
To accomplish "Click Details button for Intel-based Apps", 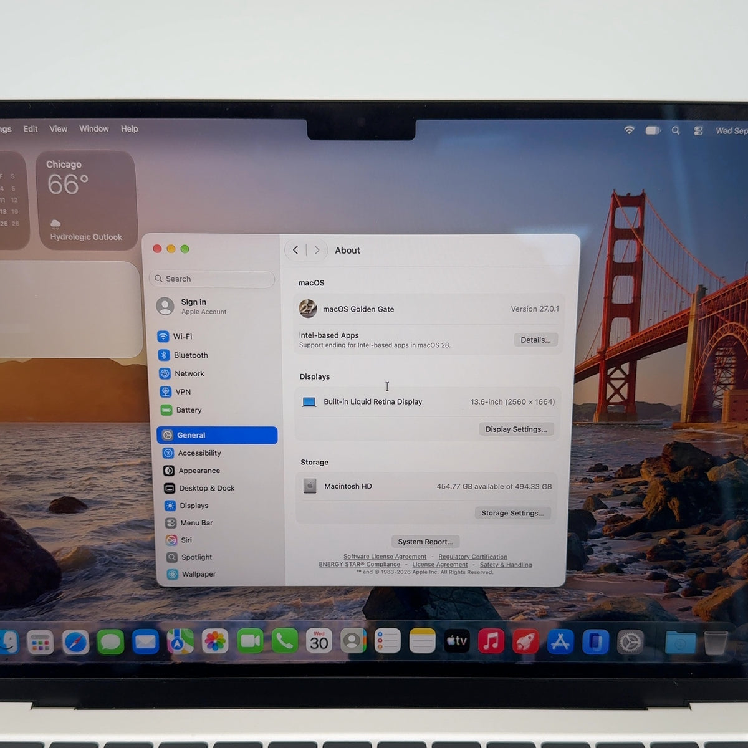I will click(x=535, y=340).
